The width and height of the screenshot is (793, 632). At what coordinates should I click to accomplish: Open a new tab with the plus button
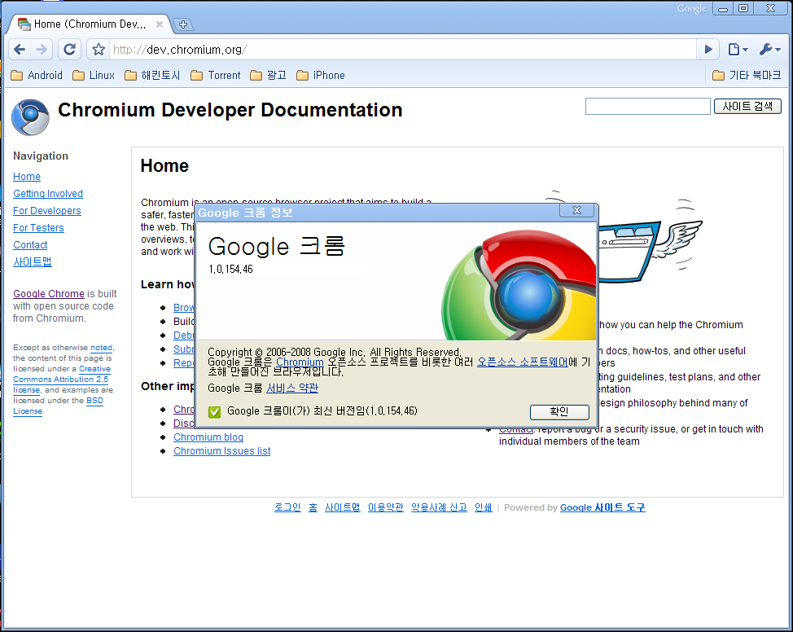click(183, 24)
